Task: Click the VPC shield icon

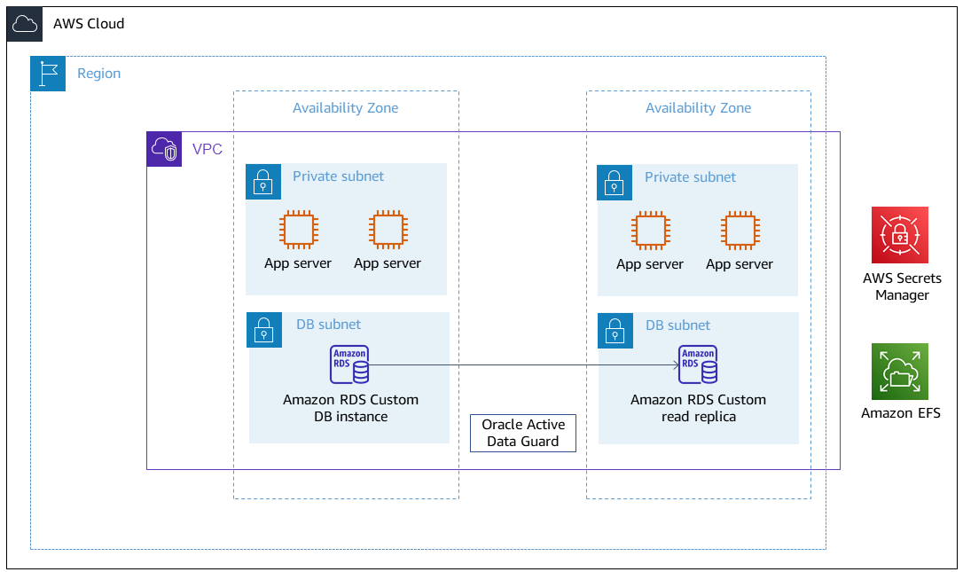Action: pyautogui.click(x=164, y=149)
